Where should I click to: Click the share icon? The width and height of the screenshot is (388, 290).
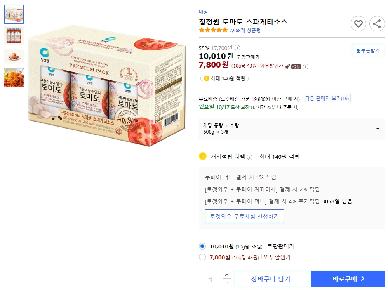(376, 24)
